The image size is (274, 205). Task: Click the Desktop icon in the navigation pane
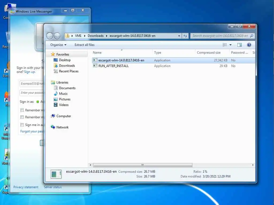pyautogui.click(x=56, y=60)
